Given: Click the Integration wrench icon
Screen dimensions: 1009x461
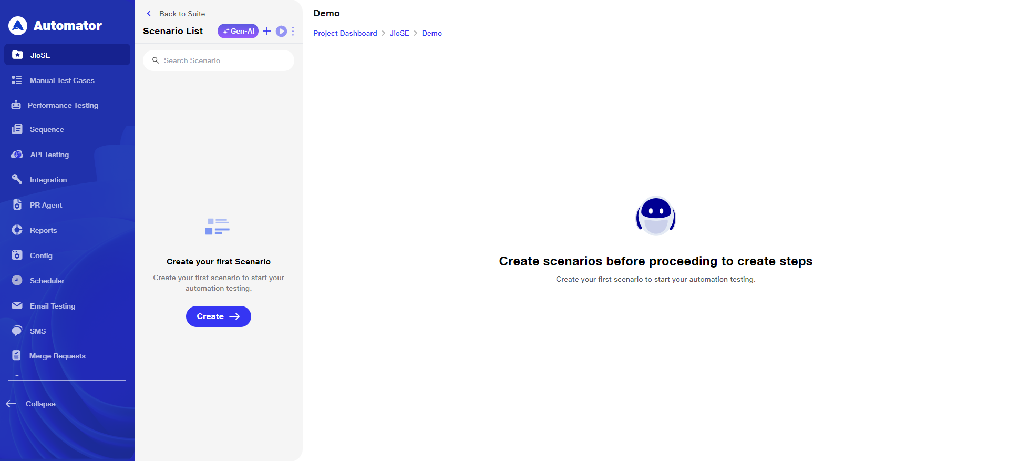Looking at the screenshot, I should click(17, 180).
